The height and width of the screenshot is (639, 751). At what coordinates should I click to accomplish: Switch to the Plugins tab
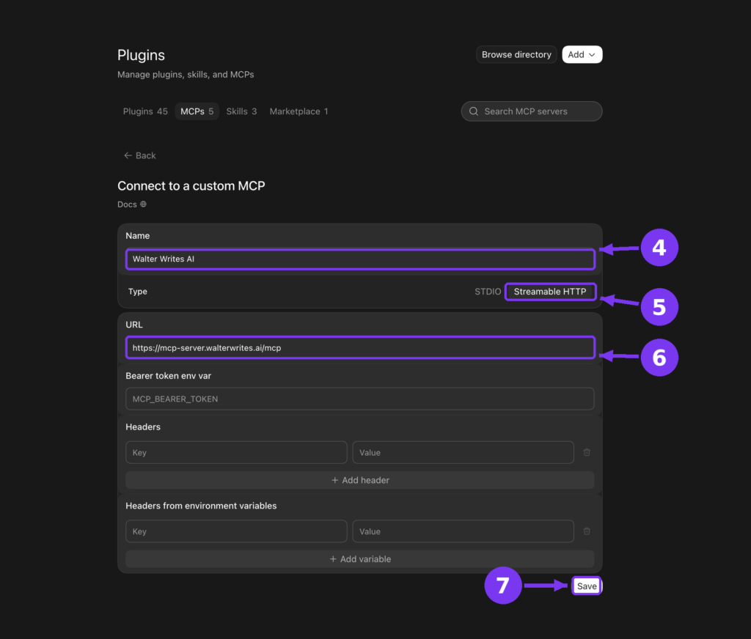[145, 111]
